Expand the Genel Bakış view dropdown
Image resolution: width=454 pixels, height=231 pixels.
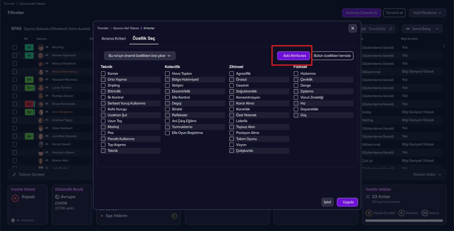(x=422, y=29)
